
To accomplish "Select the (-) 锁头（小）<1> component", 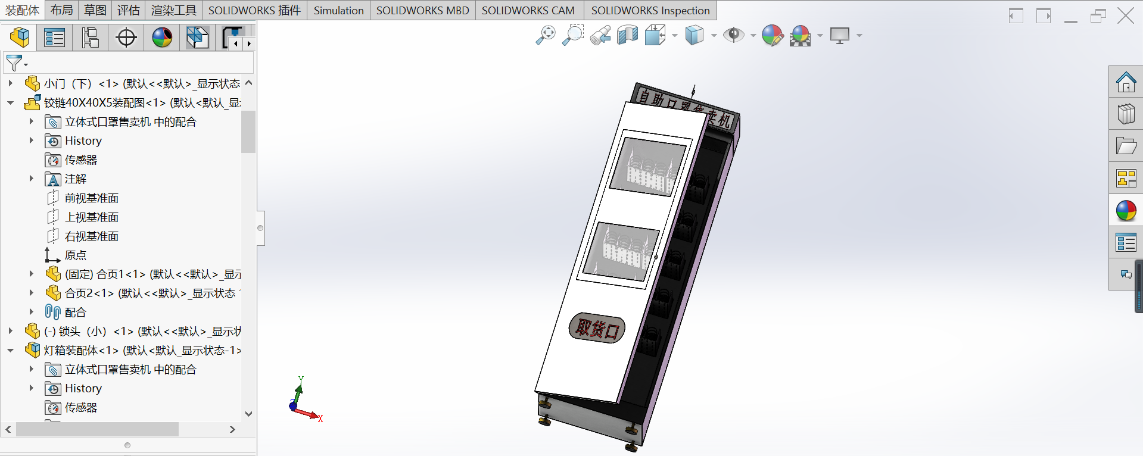I will 143,331.
